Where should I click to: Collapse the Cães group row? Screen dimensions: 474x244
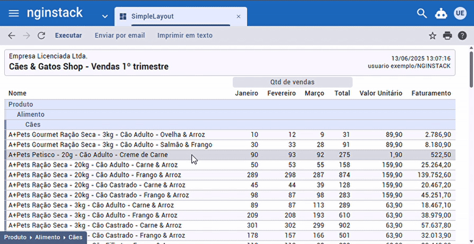pyautogui.click(x=33, y=125)
